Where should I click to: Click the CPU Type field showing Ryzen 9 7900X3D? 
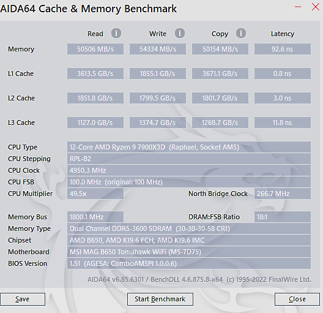(x=189, y=147)
